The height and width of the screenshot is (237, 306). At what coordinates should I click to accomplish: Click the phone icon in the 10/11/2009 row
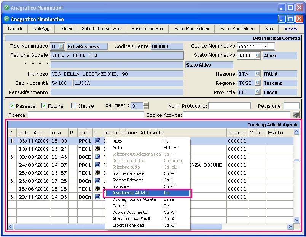pyautogui.click(x=97, y=149)
